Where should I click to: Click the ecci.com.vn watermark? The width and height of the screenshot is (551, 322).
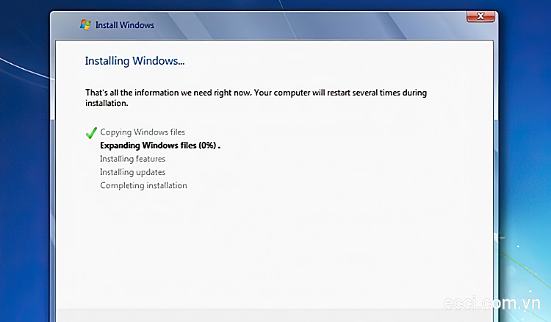491,304
